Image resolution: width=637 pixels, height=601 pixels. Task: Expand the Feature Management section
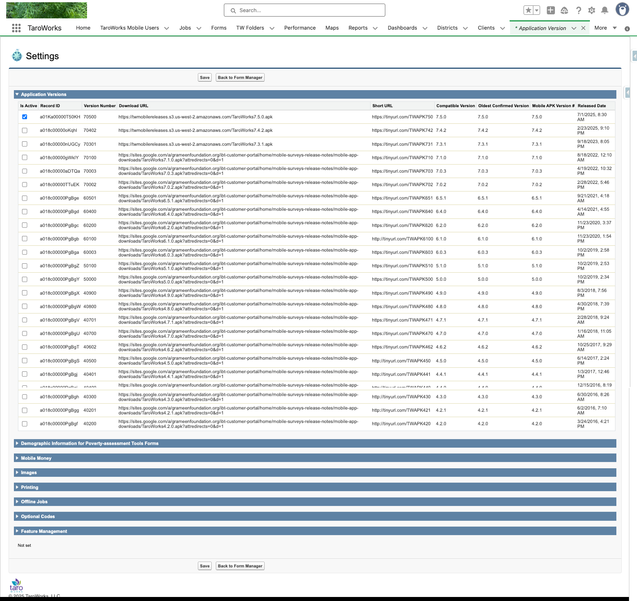[17, 531]
